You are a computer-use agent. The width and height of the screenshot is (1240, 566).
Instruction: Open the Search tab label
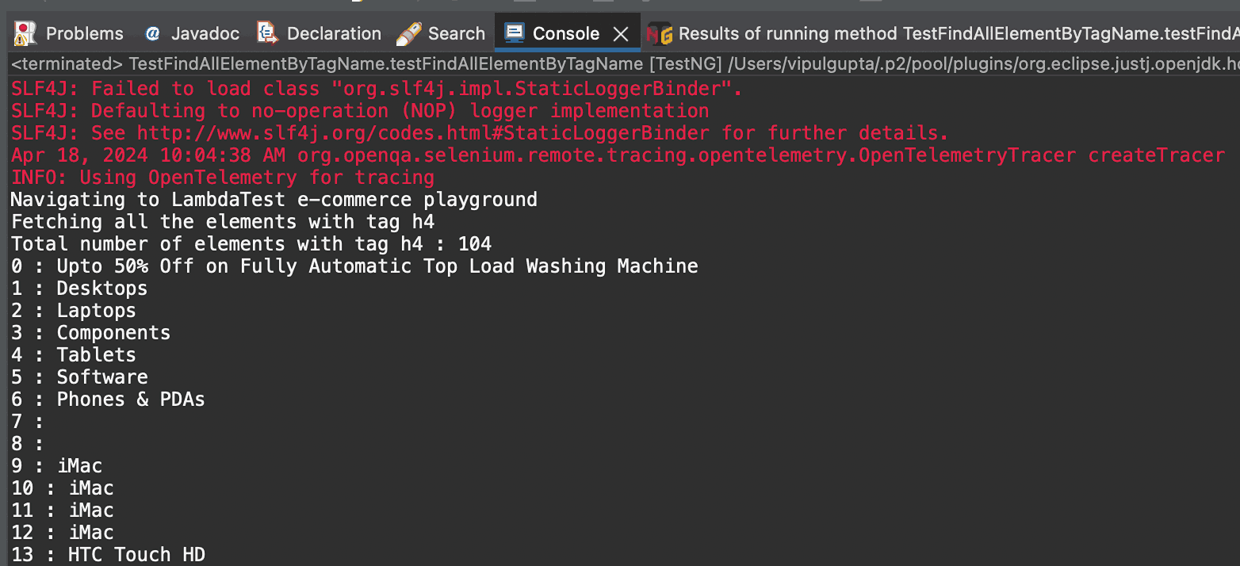coord(457,34)
